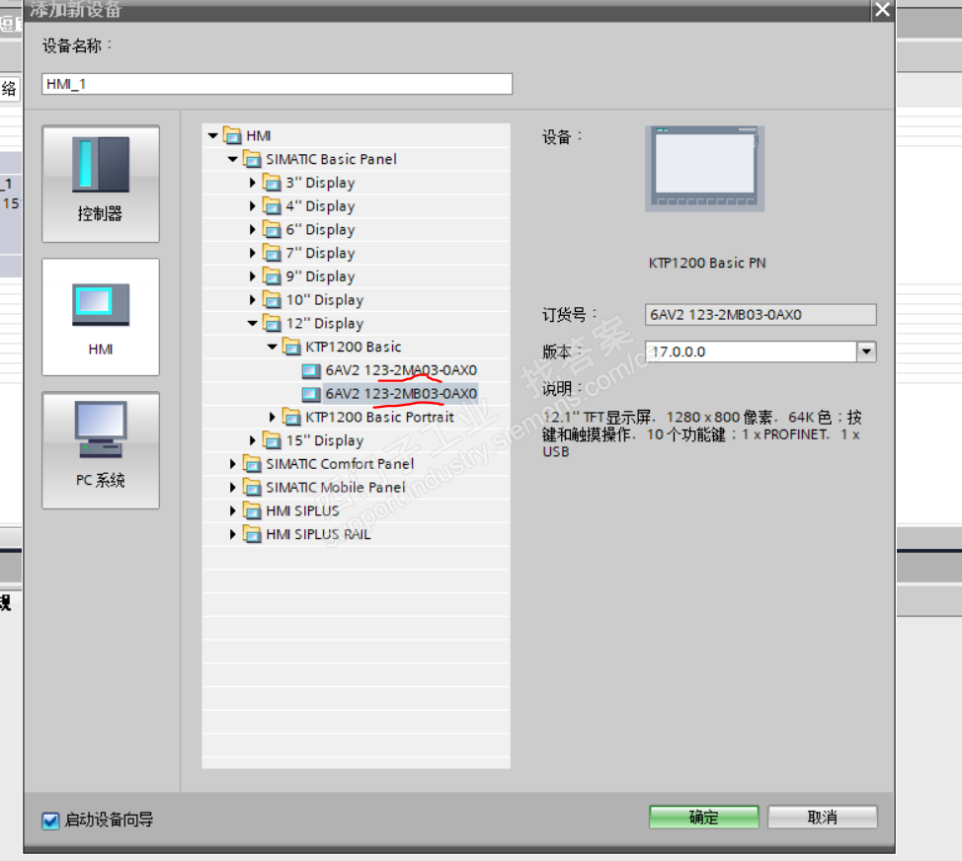Screen dimensions: 962x861
Task: Select 6AV2 123-2MA03-0AX0 device text
Action: coord(401,370)
